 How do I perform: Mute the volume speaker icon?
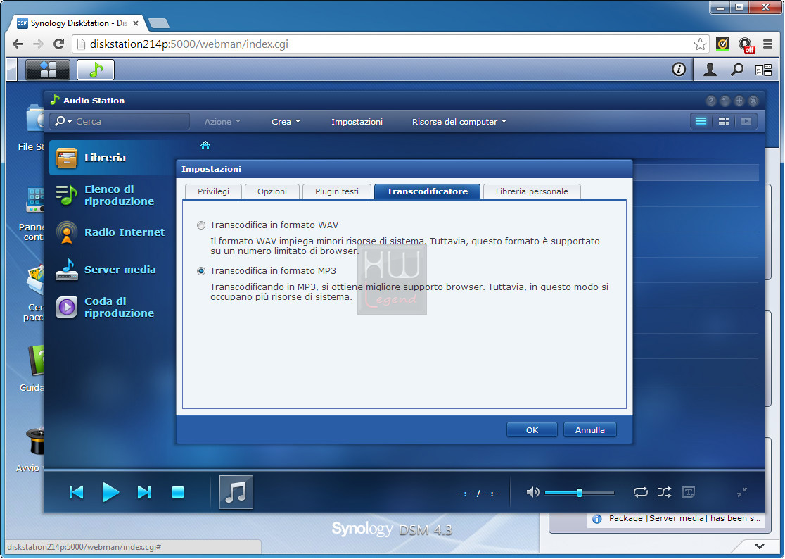coord(532,492)
